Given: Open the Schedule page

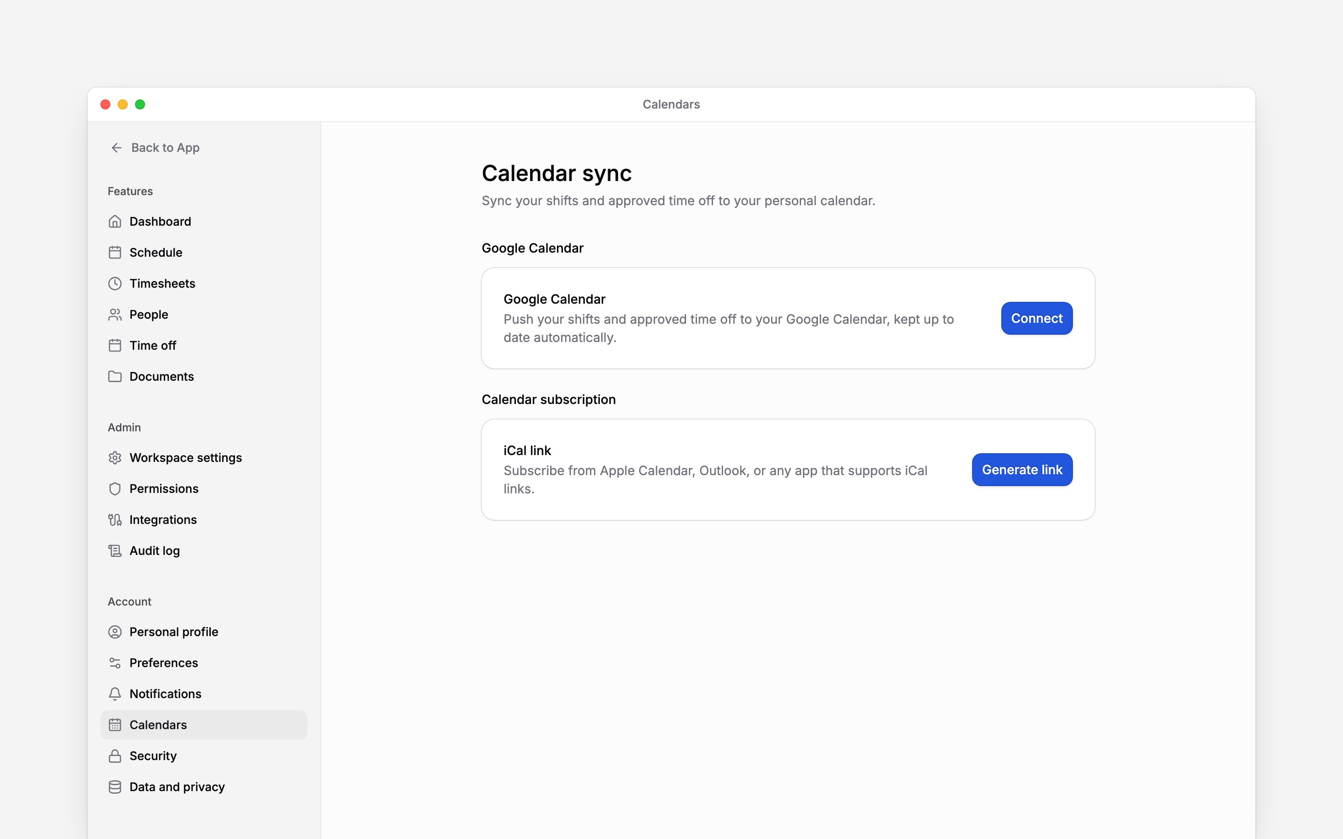Looking at the screenshot, I should tap(203, 253).
